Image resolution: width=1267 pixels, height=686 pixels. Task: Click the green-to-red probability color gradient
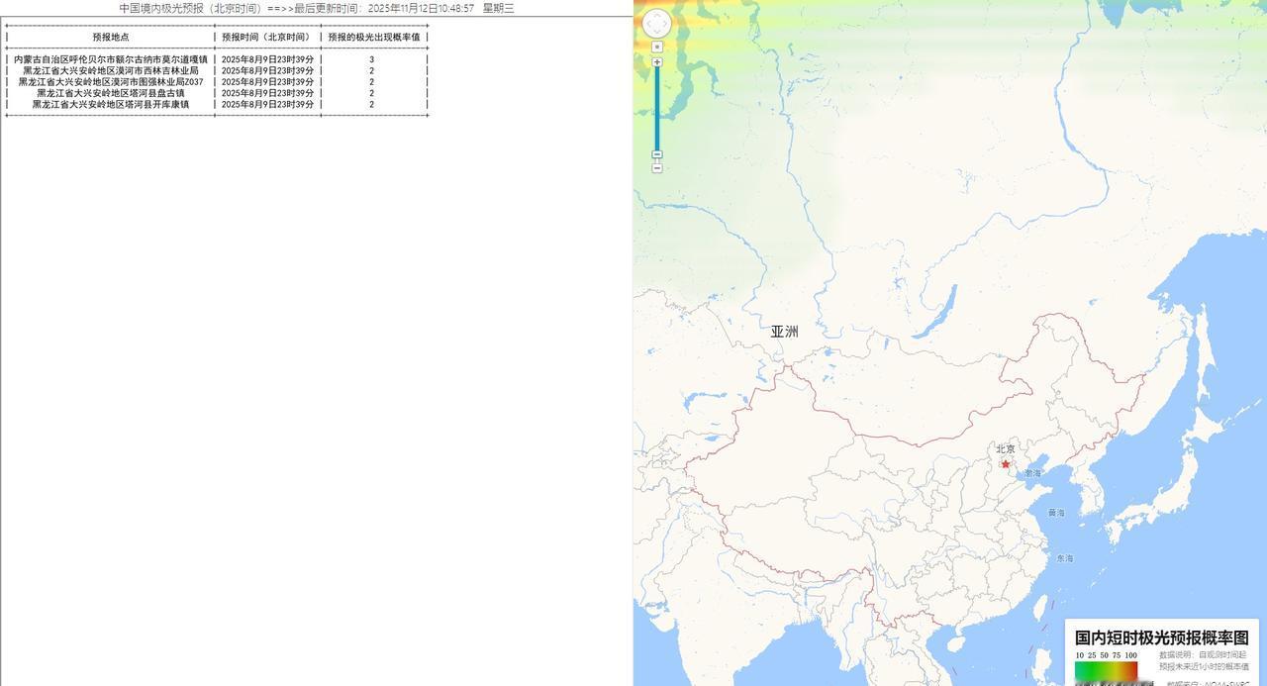pos(1107,672)
